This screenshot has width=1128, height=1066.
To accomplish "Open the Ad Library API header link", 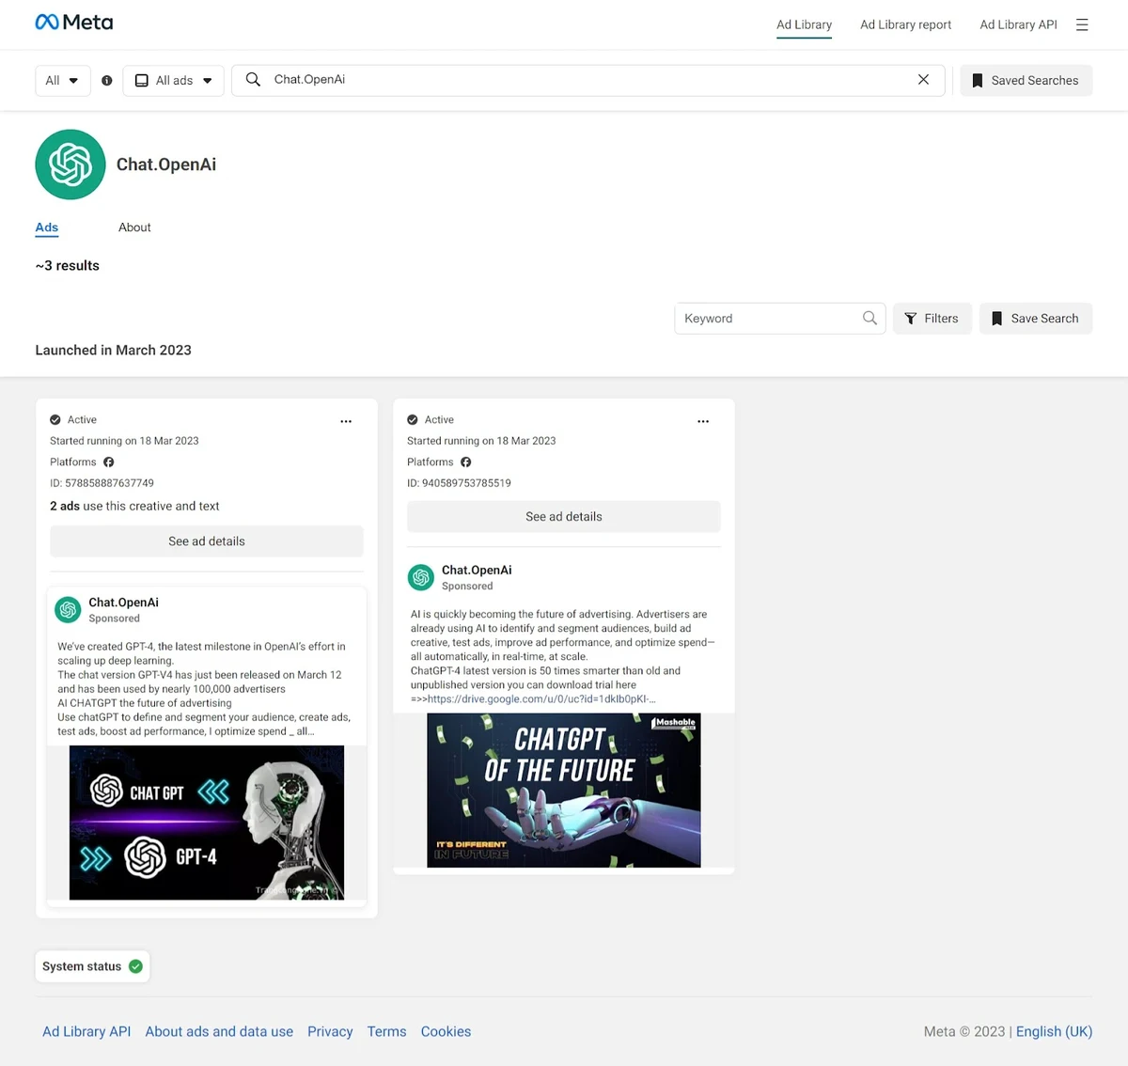I will pyautogui.click(x=1018, y=24).
